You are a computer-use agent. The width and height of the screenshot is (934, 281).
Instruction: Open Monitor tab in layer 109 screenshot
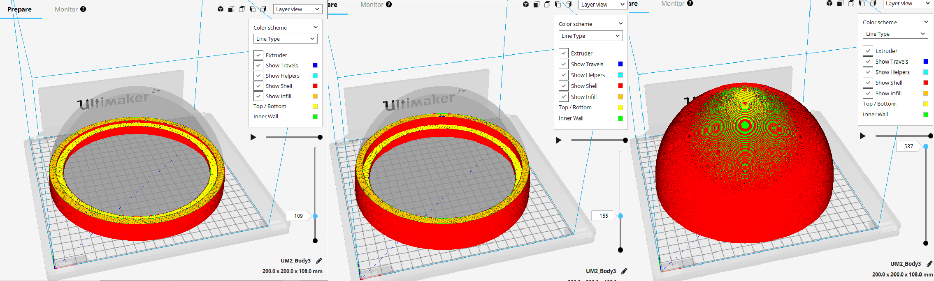pyautogui.click(x=66, y=9)
